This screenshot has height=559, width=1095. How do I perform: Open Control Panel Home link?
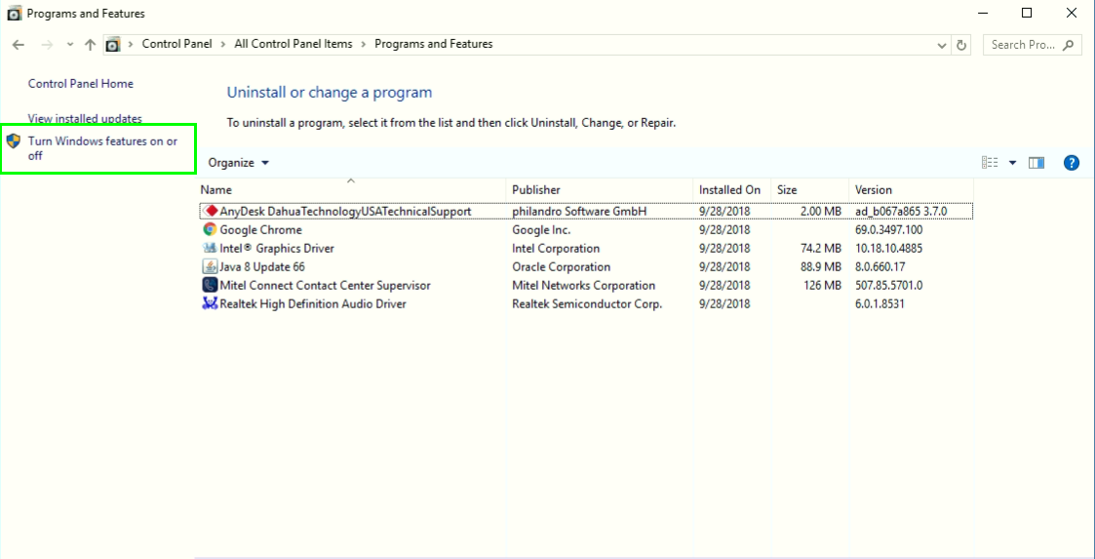point(81,84)
